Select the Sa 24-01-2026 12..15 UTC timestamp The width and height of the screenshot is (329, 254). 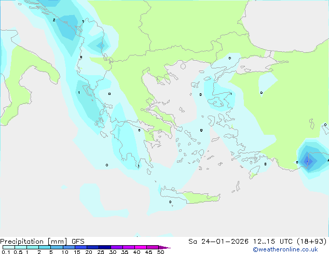pyautogui.click(x=257, y=242)
